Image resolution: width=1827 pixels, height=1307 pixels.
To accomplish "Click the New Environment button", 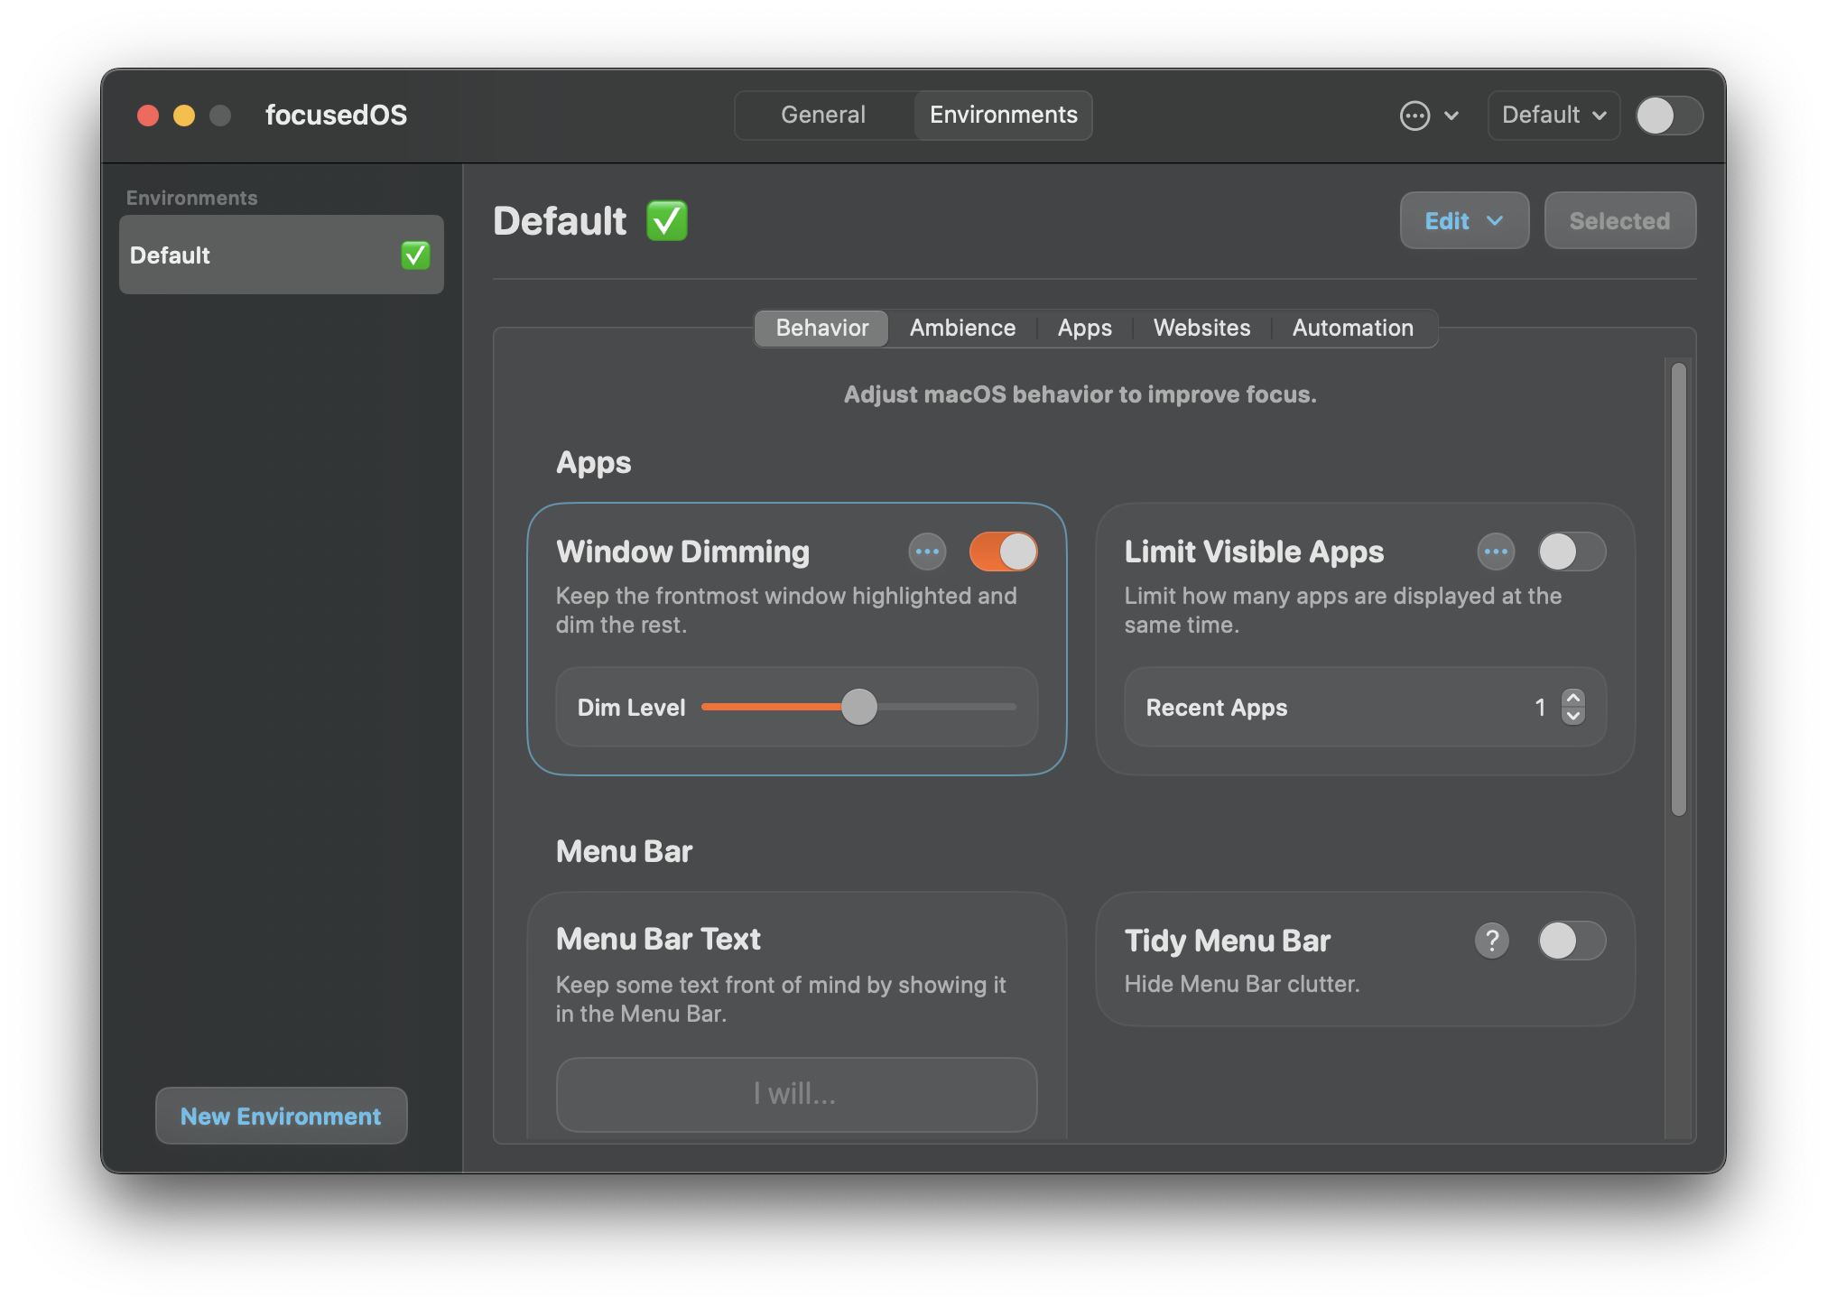I will [281, 1117].
